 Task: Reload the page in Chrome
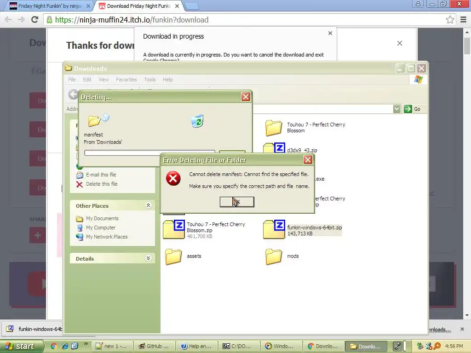point(35,20)
